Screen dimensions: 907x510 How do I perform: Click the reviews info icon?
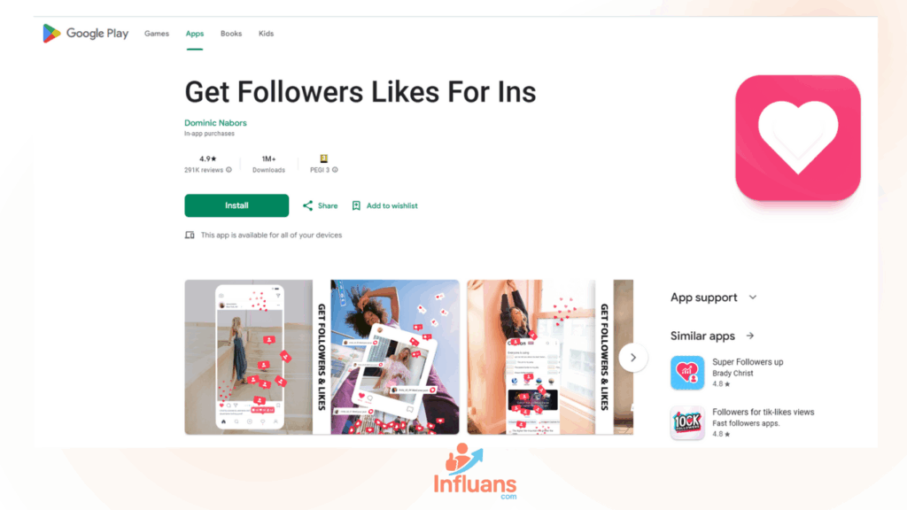(x=229, y=170)
